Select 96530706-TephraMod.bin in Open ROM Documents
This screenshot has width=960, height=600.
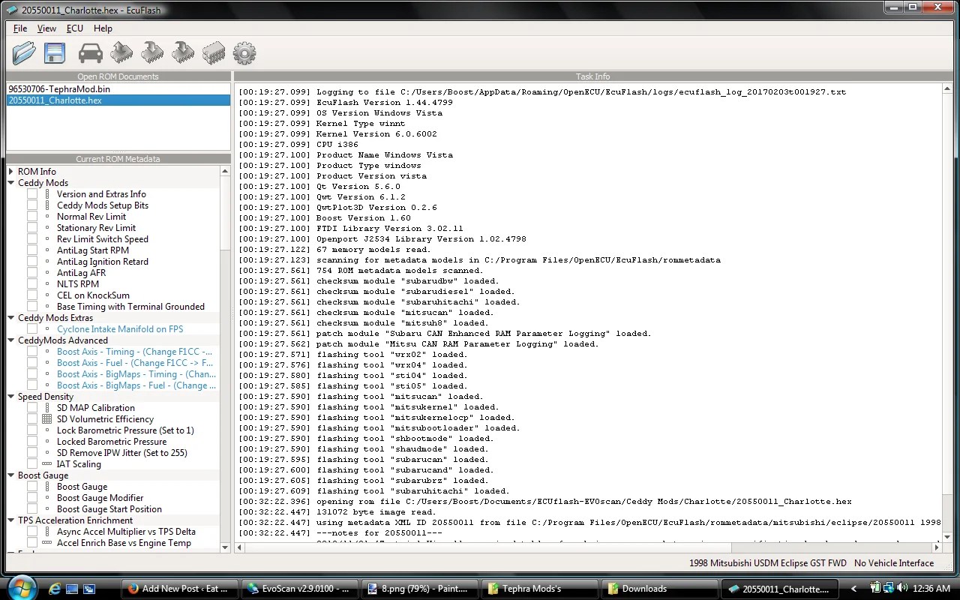click(x=118, y=89)
